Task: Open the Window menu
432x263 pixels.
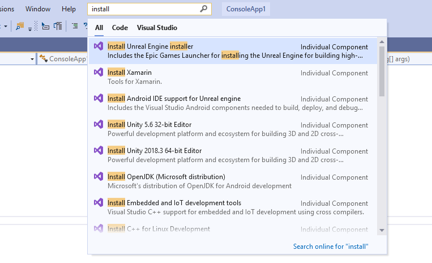Action: pyautogui.click(x=38, y=9)
